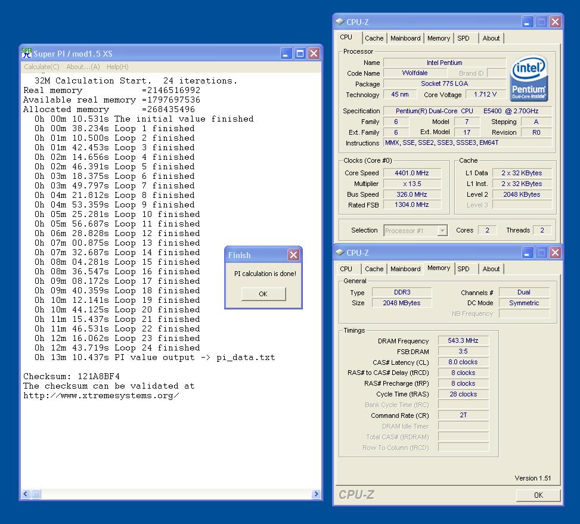Click the Version 1.51 label
Screen dimensions: 580x524
click(x=533, y=478)
